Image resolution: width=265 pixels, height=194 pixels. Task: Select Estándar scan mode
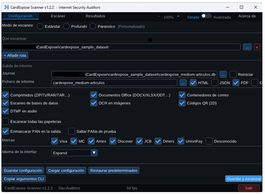(x=40, y=26)
